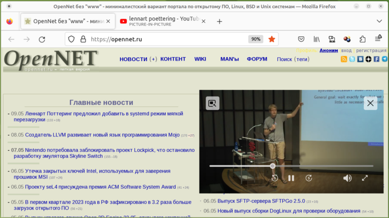This screenshot has height=218, width=389.
Task: Skip backward five seconds in the video
Action: (275, 178)
